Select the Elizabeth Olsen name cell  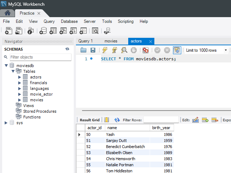click(127, 153)
